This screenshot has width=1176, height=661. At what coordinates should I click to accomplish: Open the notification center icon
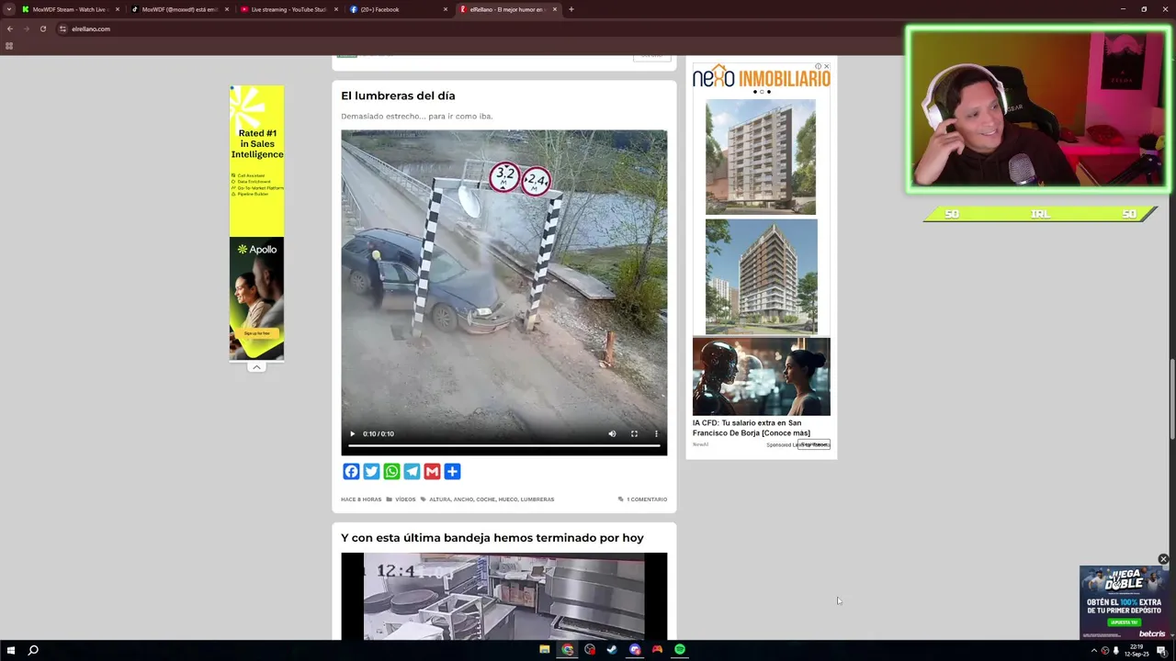[1162, 651]
